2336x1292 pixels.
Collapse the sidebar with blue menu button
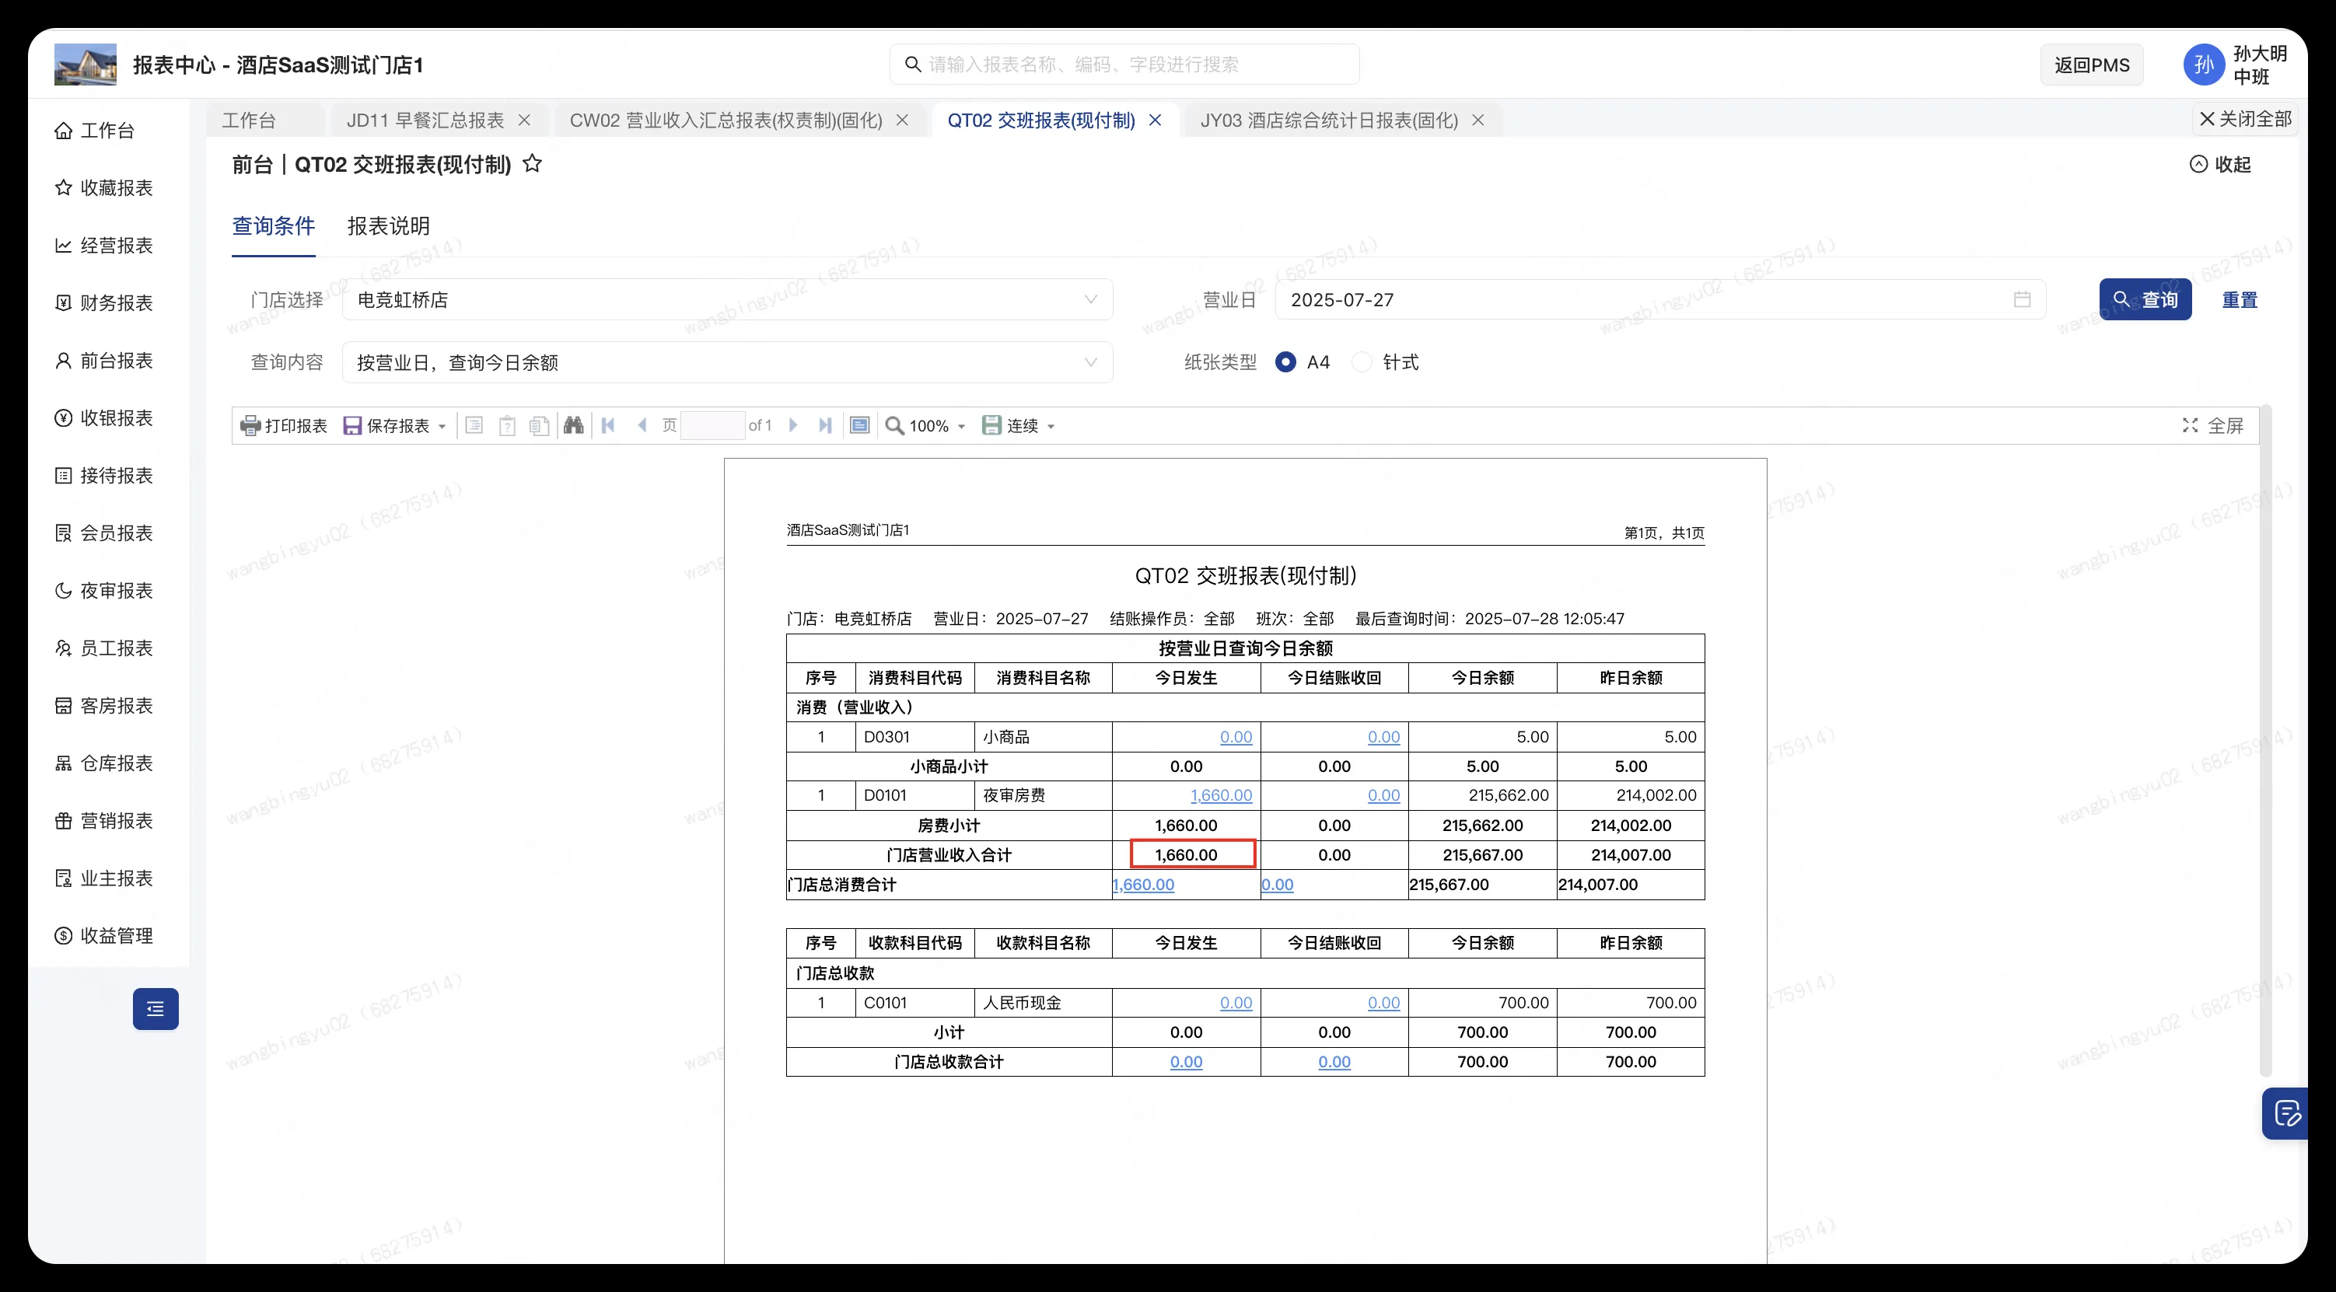coord(156,1009)
